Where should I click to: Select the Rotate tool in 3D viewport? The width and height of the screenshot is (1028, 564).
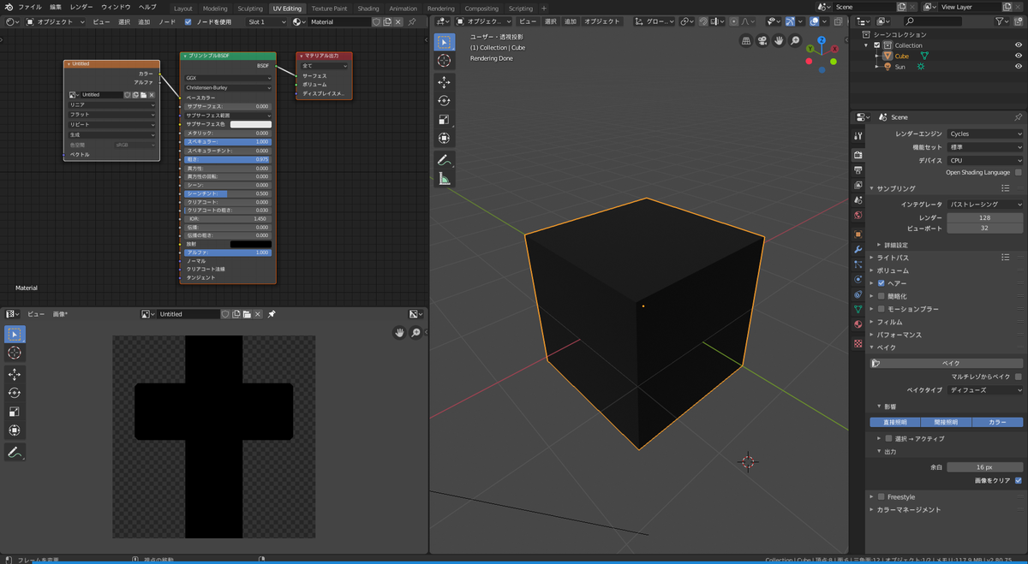coord(444,101)
